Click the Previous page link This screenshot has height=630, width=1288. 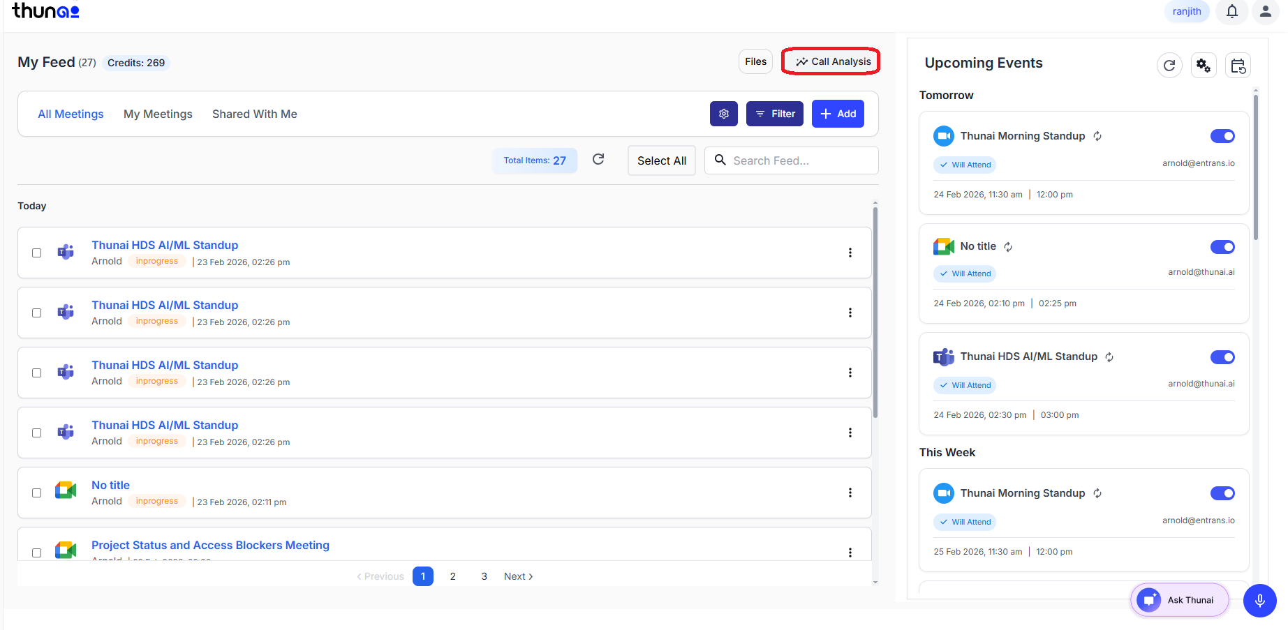coord(380,576)
